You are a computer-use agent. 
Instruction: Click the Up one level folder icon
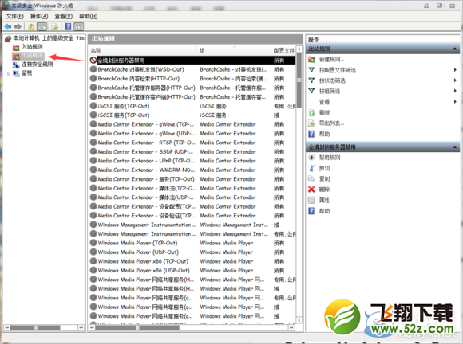point(31,27)
